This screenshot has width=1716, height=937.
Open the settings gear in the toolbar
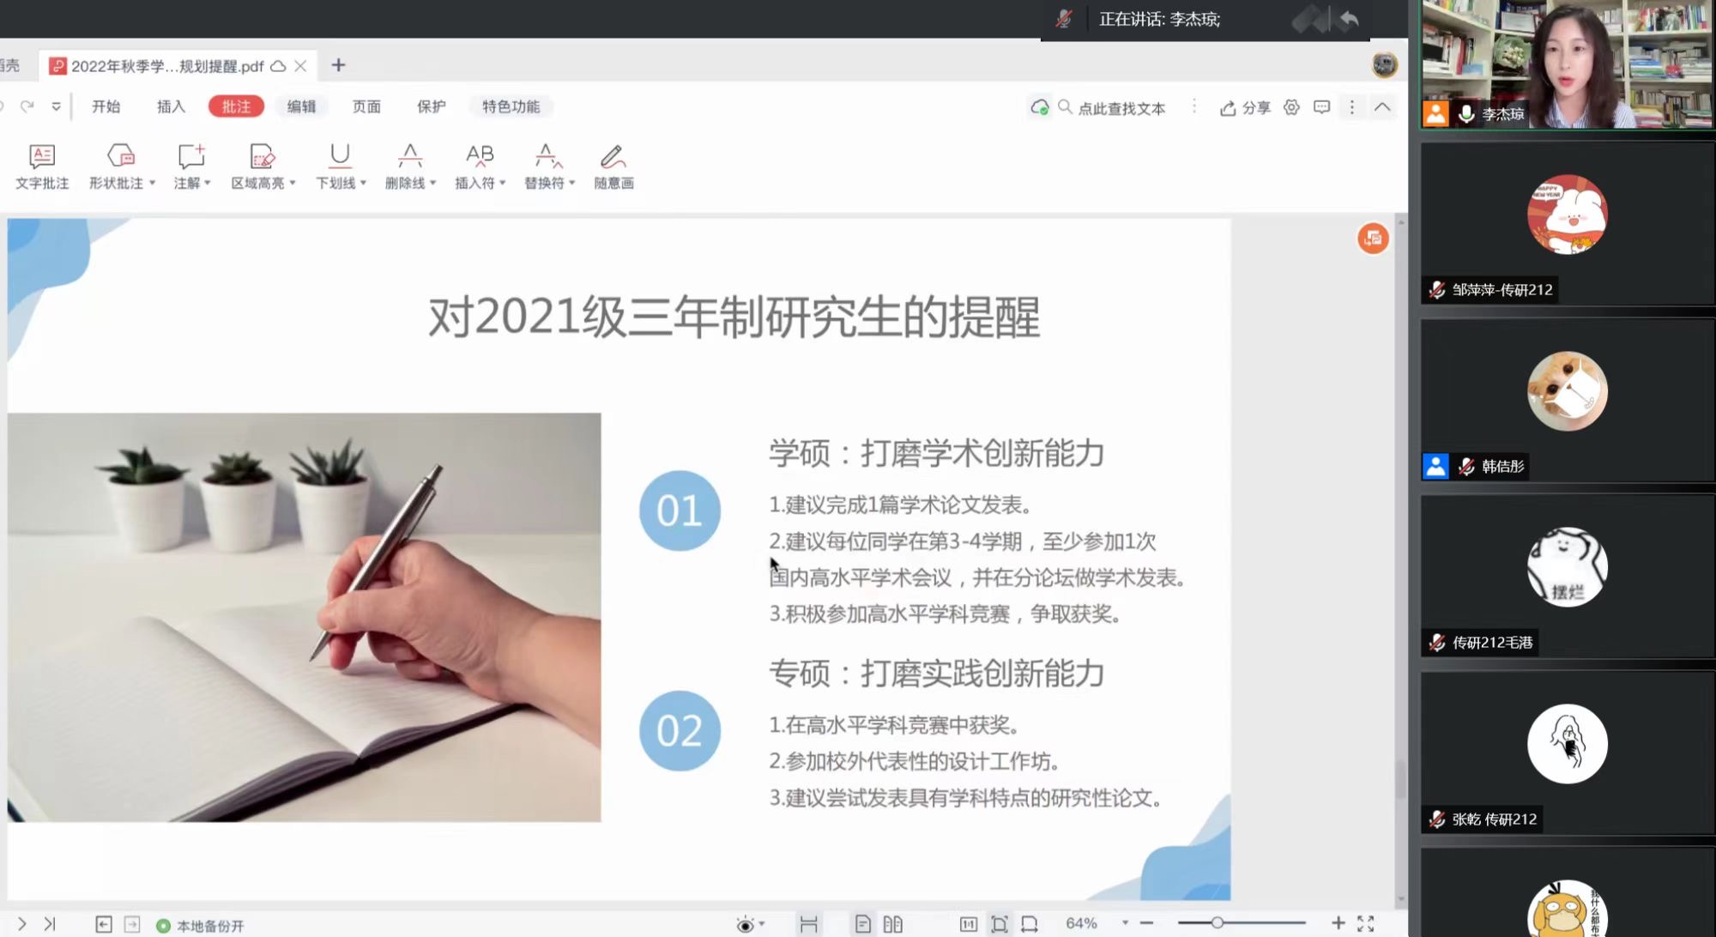[x=1291, y=107]
